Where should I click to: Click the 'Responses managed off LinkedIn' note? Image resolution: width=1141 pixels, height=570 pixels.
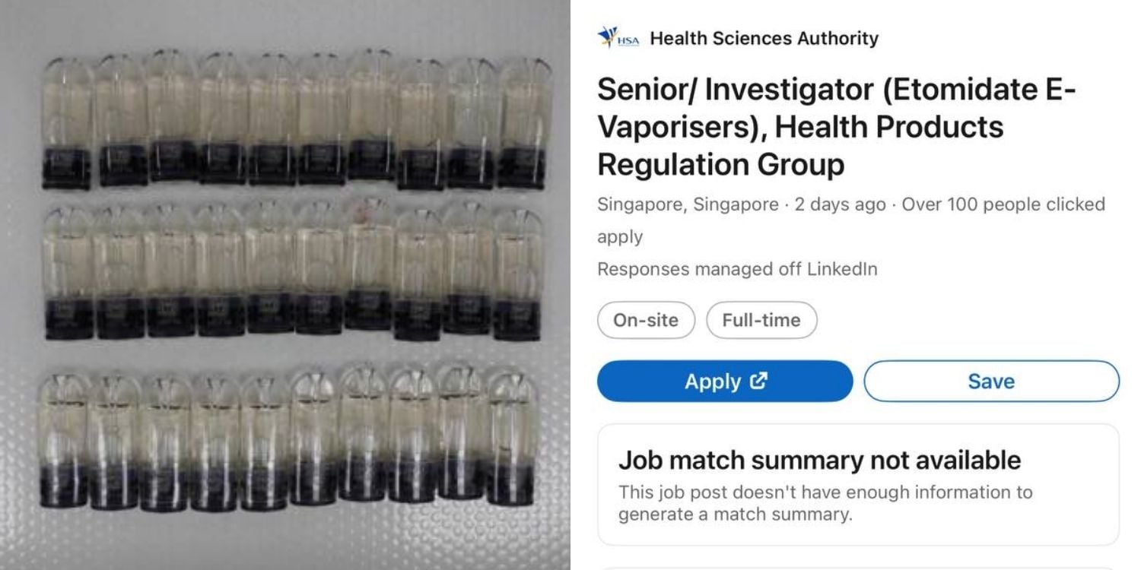click(737, 269)
